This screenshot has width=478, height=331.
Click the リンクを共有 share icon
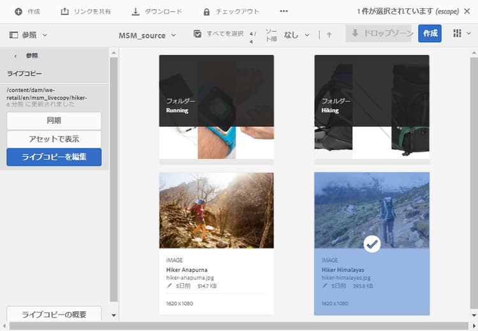click(x=64, y=11)
